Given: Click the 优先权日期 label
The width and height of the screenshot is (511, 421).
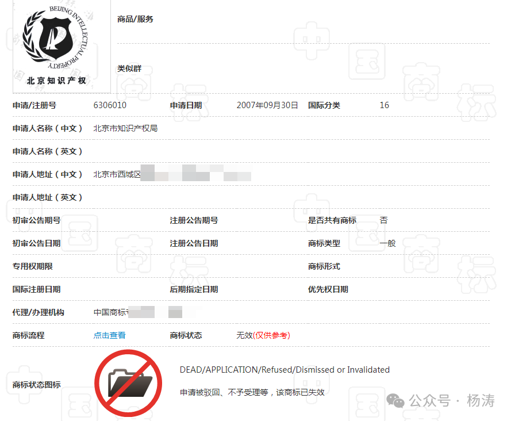Looking at the screenshot, I should coord(328,289).
